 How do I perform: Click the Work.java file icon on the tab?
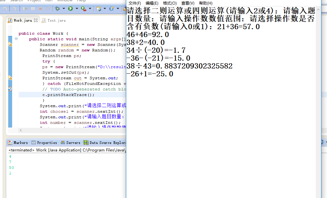pyautogui.click(x=10, y=20)
